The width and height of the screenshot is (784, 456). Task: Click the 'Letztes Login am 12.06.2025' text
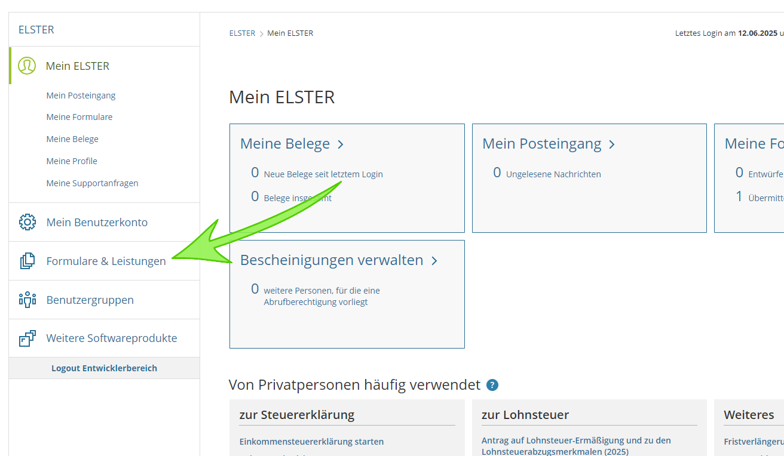click(x=725, y=33)
